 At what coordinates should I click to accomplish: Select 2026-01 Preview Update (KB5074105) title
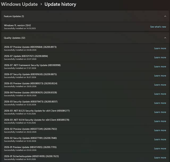[x=30, y=147]
